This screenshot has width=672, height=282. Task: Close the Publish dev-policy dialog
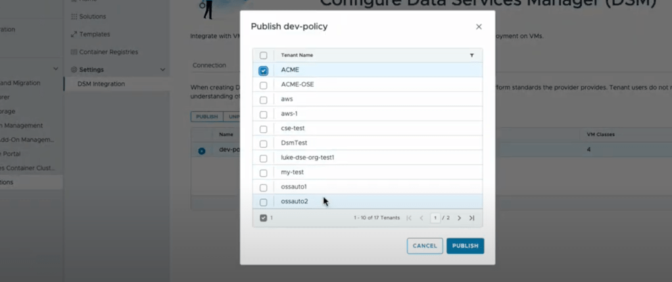pos(479,27)
